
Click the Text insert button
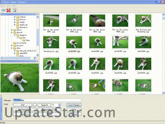[x=22, y=105]
